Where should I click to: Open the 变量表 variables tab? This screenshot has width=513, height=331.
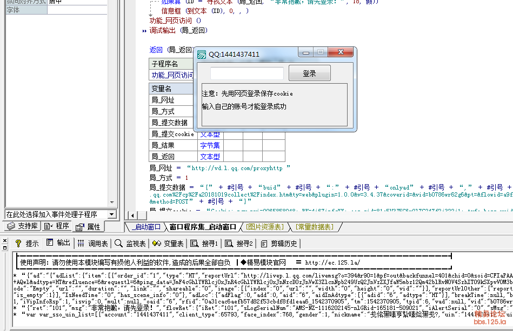coord(168,244)
